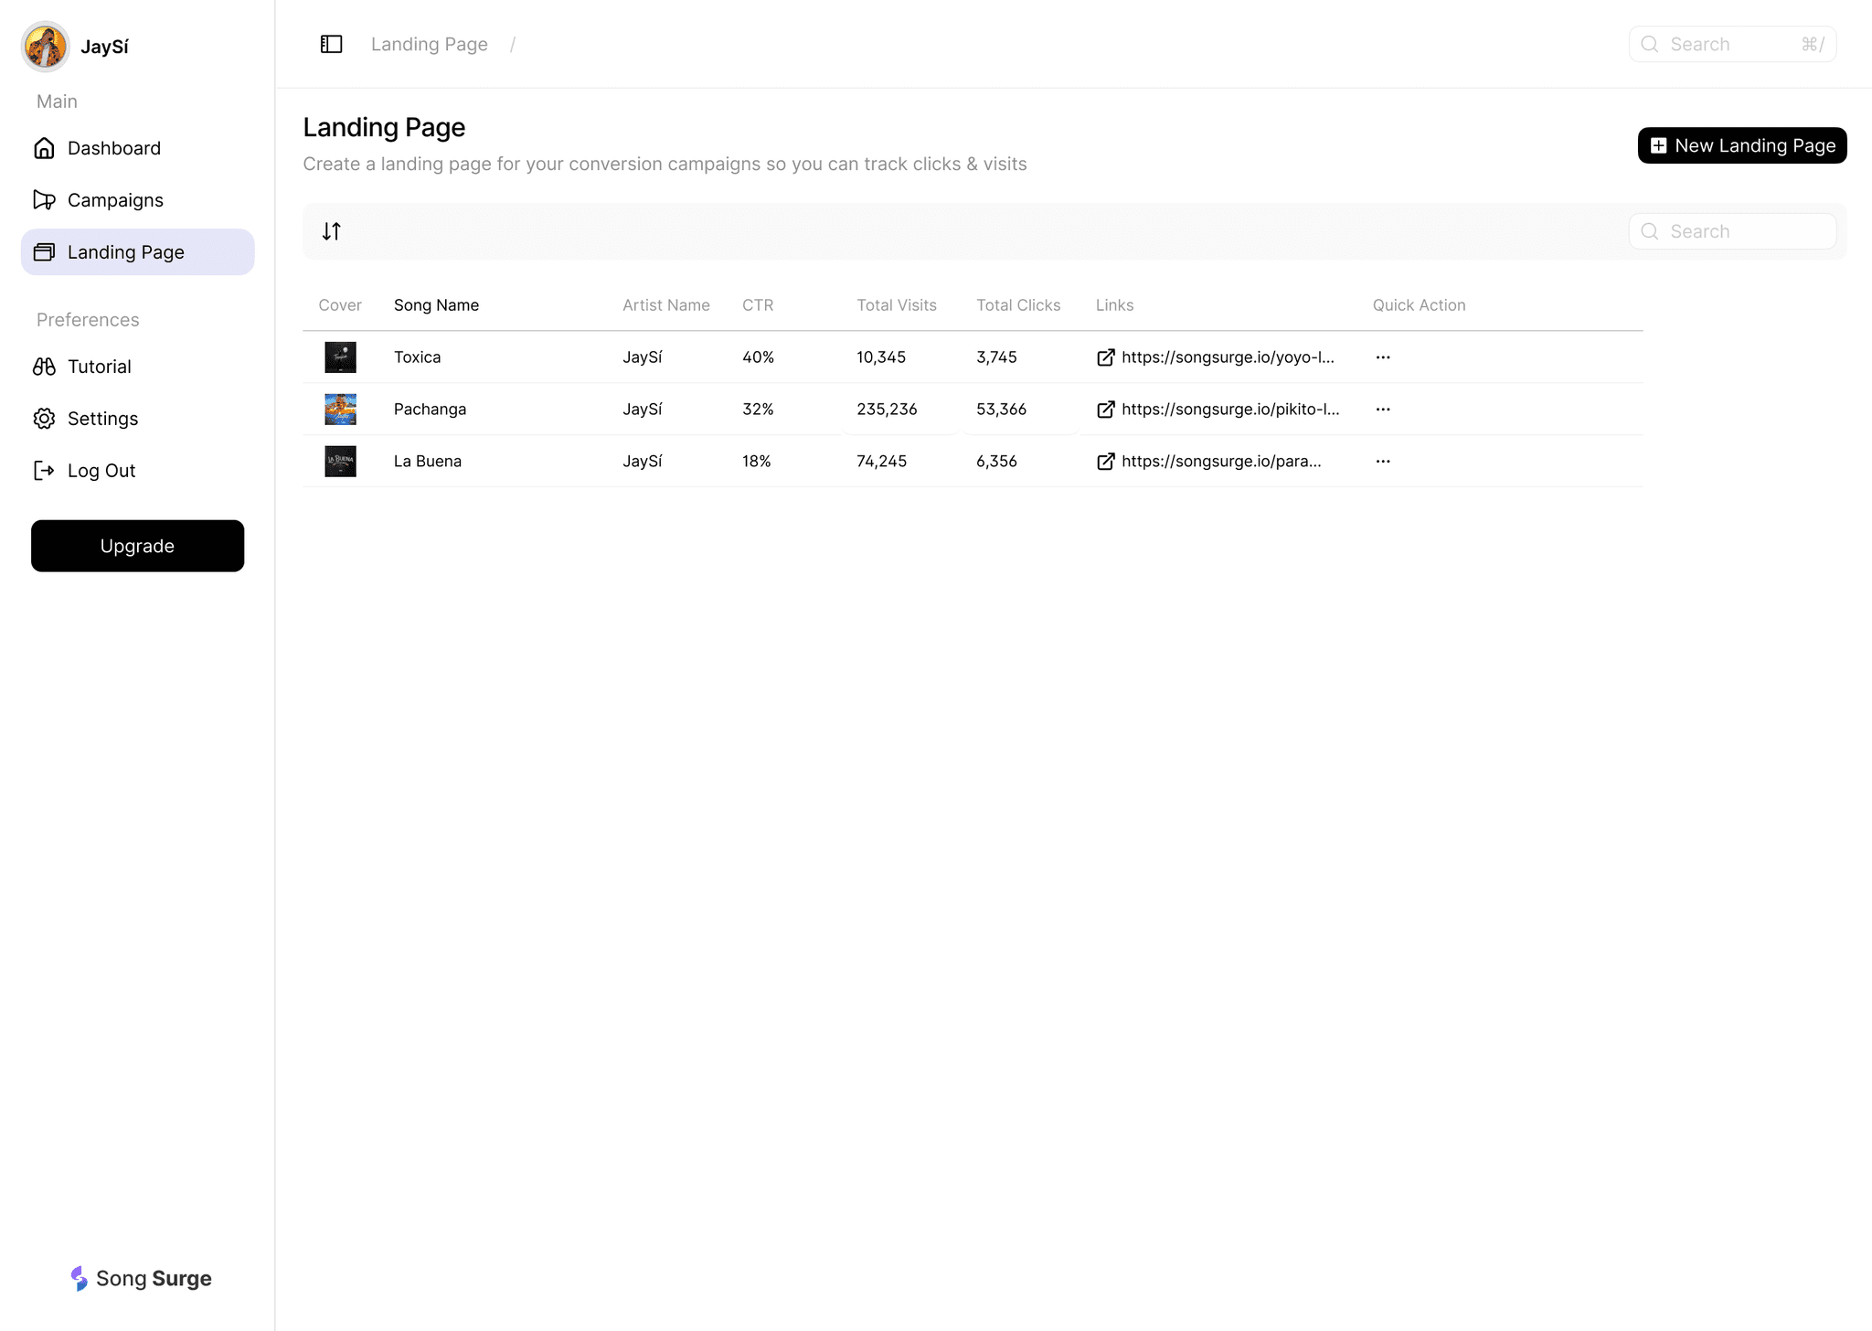Click the Campaigns megaphone icon
The height and width of the screenshot is (1331, 1872).
(44, 200)
